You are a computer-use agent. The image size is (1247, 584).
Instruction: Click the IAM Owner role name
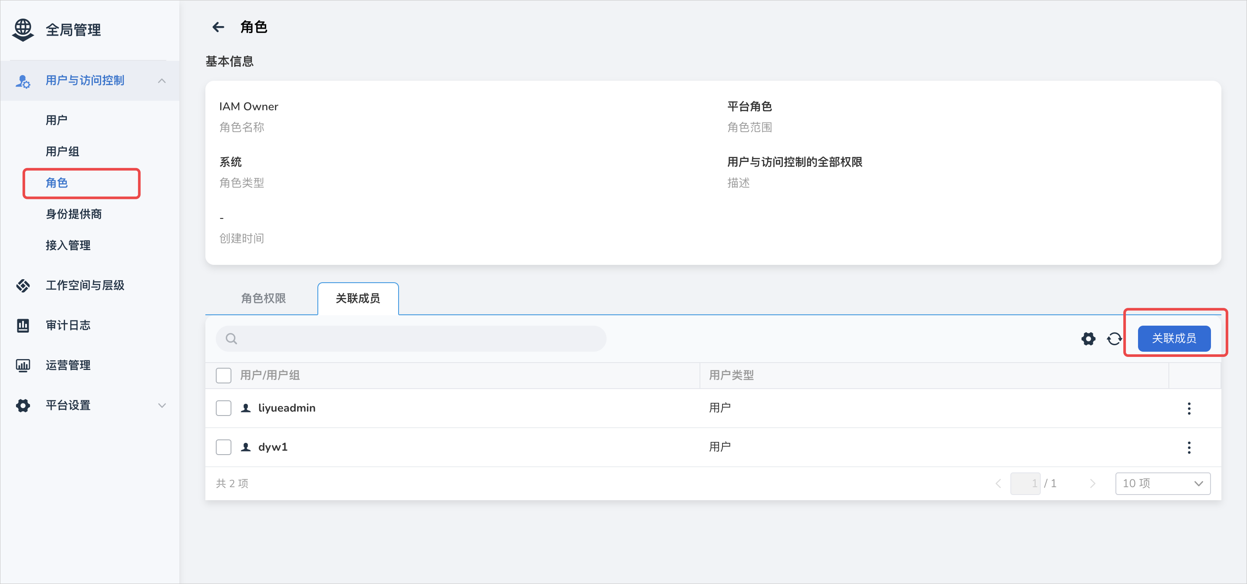pyautogui.click(x=249, y=106)
